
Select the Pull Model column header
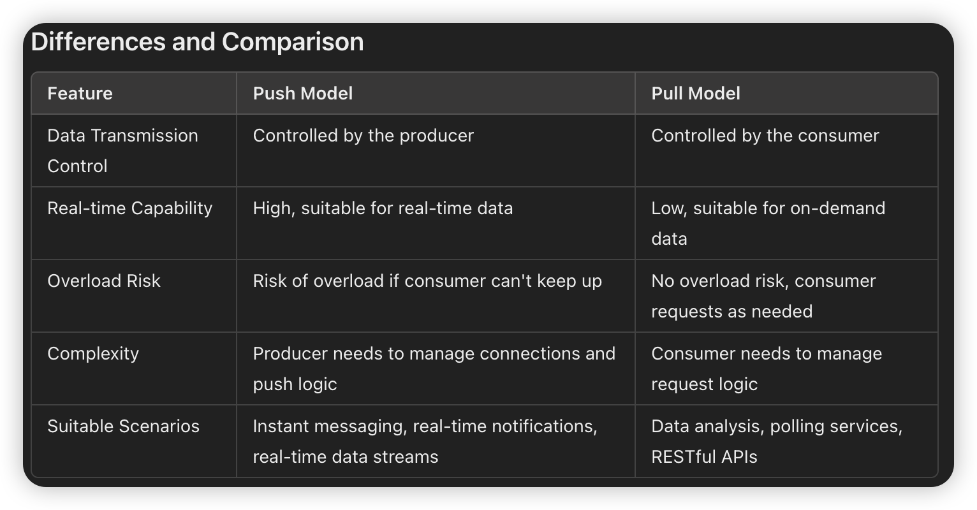(786, 93)
